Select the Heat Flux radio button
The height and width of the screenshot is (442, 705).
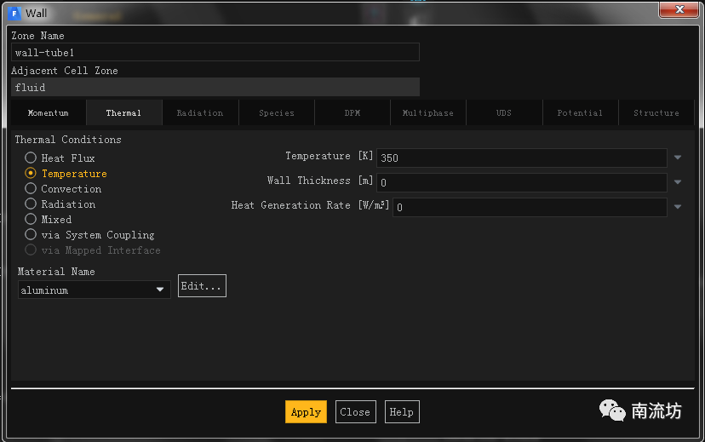[31, 158]
